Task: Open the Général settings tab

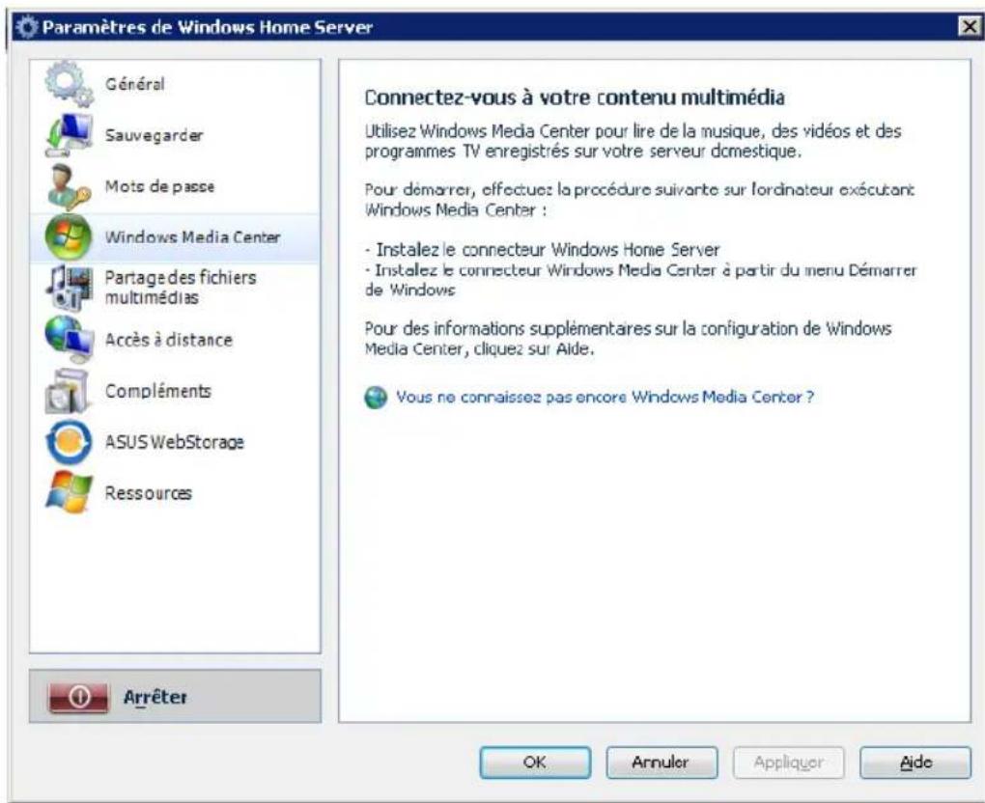Action: (x=135, y=84)
